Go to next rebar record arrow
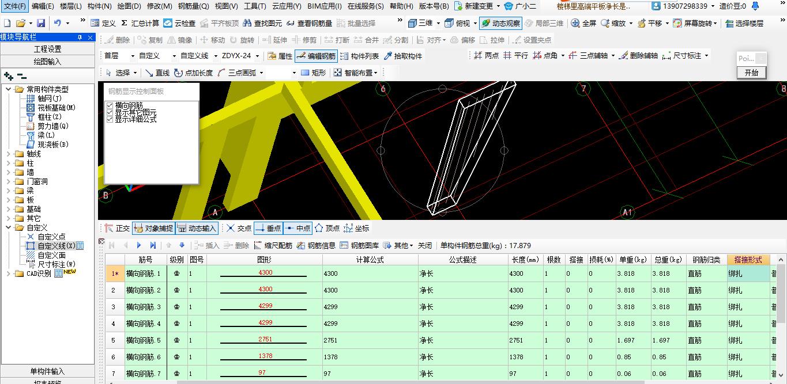 click(139, 245)
